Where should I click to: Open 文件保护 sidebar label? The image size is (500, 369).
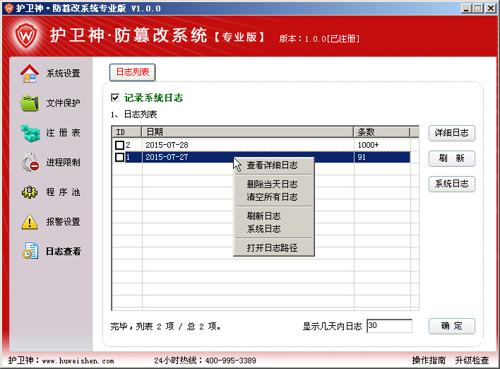tap(63, 103)
